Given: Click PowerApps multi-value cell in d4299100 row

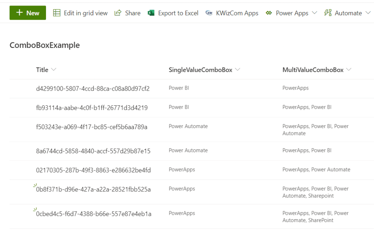Looking at the screenshot, I should click(295, 88).
